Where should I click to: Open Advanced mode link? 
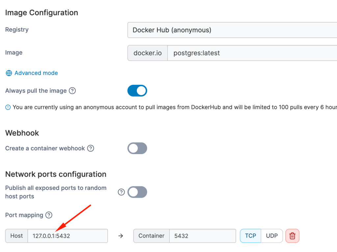point(36,73)
